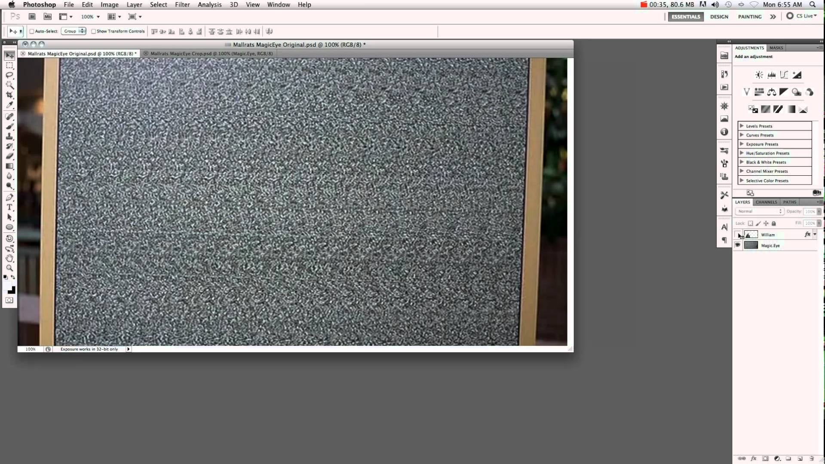
Task: Open the layer blend mode dropdown
Action: coord(759,211)
